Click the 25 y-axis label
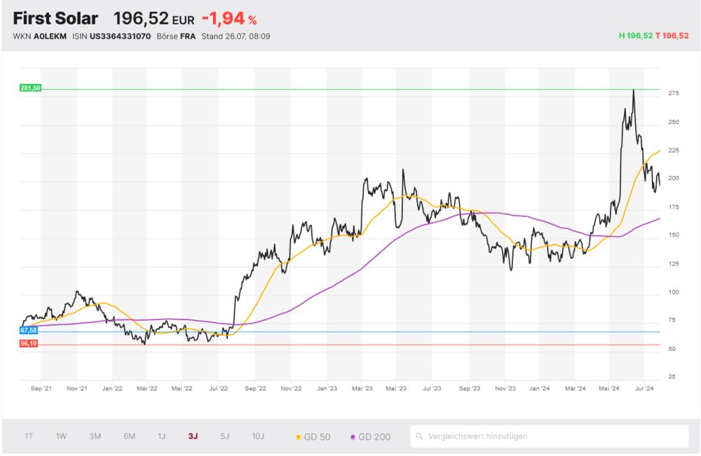The width and height of the screenshot is (701, 456). 672,377
